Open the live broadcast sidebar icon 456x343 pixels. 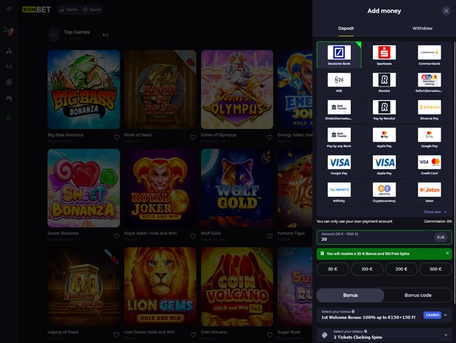pyautogui.click(x=9, y=66)
